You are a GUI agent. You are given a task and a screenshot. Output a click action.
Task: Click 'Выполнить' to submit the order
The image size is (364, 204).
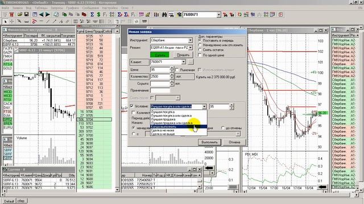[x=209, y=142]
